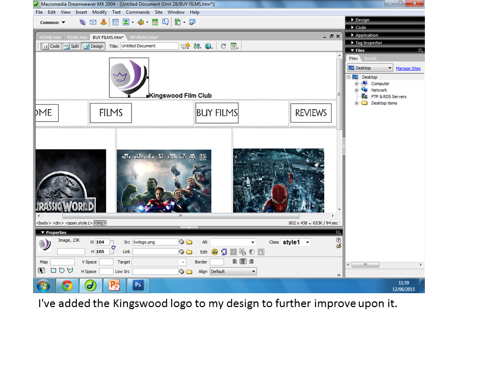Image resolution: width=495 pixels, height=371 pixels.
Task: Switch to Split view
Action: (x=71, y=46)
